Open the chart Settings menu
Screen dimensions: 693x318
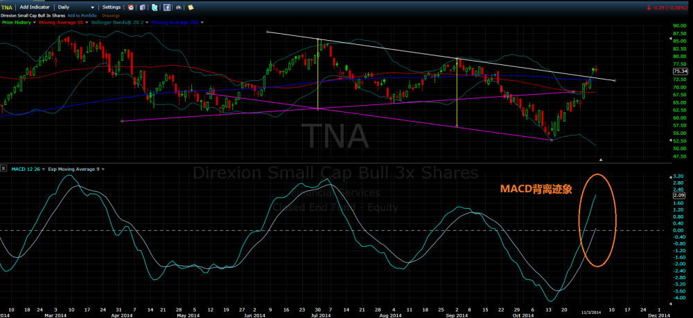(112, 8)
